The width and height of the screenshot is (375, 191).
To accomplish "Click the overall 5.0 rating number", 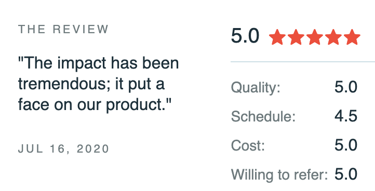I will tap(245, 36).
